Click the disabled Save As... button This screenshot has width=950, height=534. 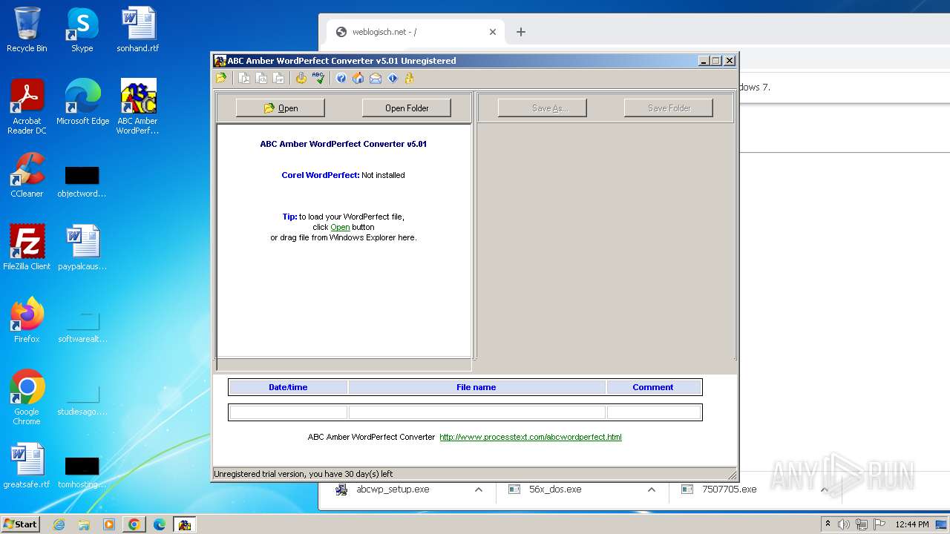click(x=542, y=108)
